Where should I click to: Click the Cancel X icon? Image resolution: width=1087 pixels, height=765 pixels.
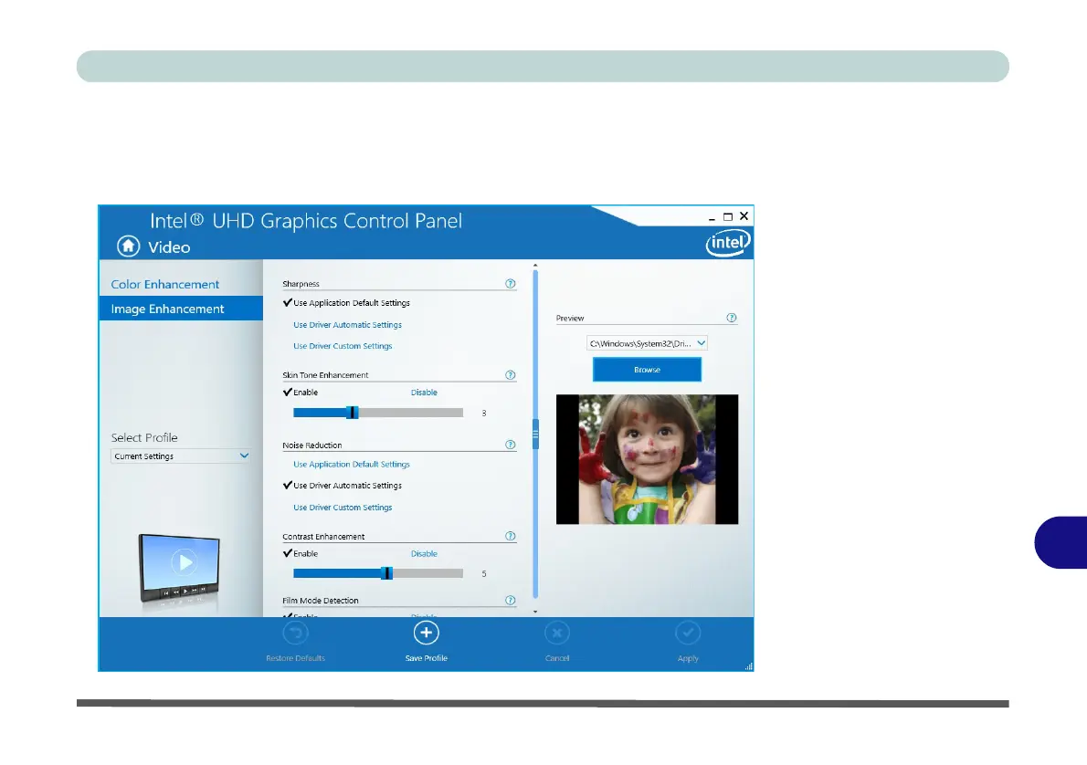click(557, 633)
